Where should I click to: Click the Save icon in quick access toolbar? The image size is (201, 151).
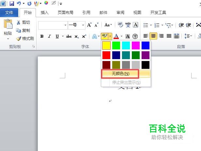(12, 4)
